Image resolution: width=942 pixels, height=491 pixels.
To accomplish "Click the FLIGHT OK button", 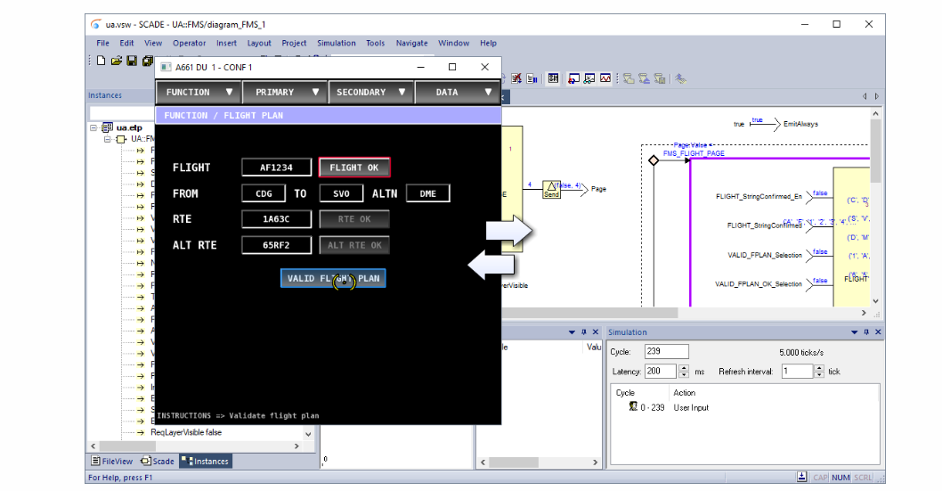I will pos(353,168).
